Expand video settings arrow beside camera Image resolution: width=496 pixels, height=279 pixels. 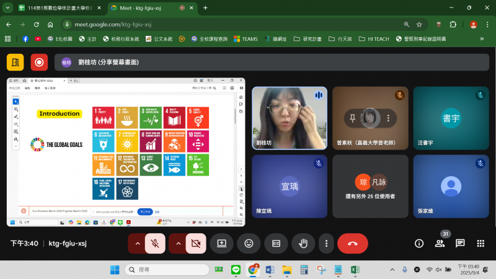coord(178,244)
